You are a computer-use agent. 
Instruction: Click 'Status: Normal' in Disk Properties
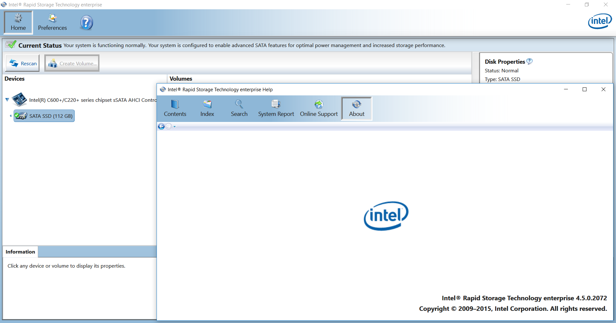[x=501, y=70]
